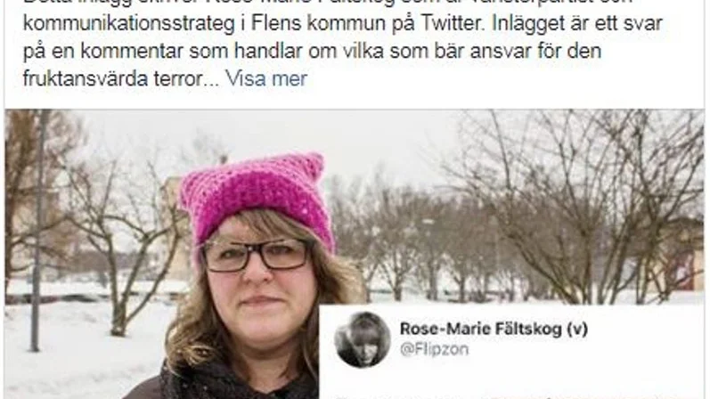710x399 pixels.
Task: Open Rose-Marie Fältskog (v) tweet profile name
Action: tap(494, 329)
